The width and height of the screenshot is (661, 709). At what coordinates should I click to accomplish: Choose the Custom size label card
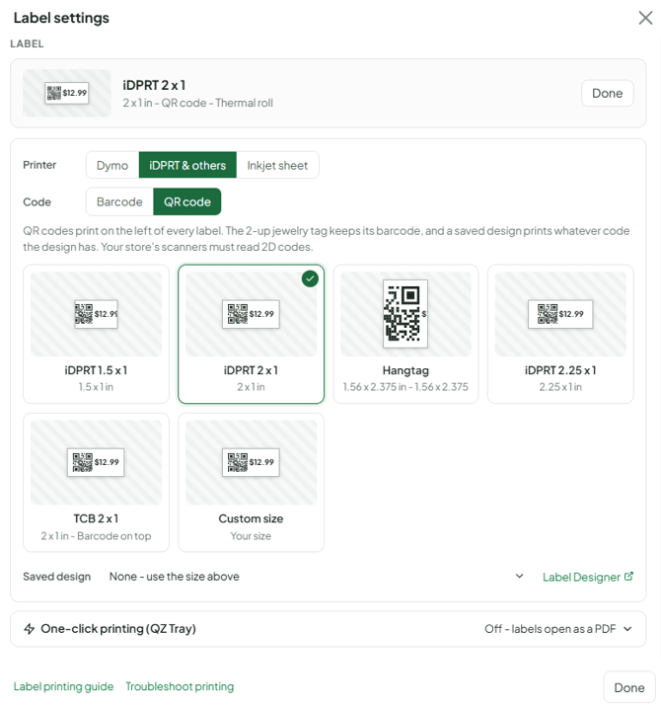coord(251,482)
